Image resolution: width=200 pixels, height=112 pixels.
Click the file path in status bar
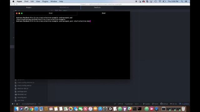click(29, 104)
